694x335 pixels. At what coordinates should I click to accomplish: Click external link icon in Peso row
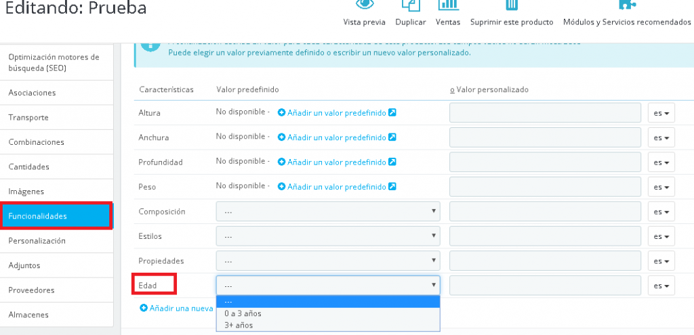(392, 187)
